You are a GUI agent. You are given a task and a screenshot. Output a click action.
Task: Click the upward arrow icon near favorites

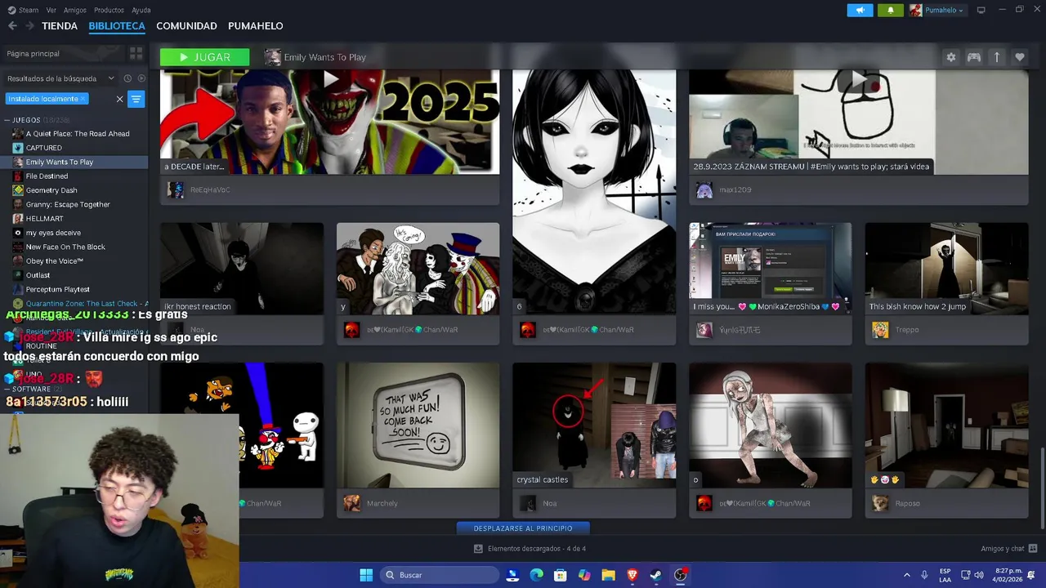pyautogui.click(x=997, y=57)
